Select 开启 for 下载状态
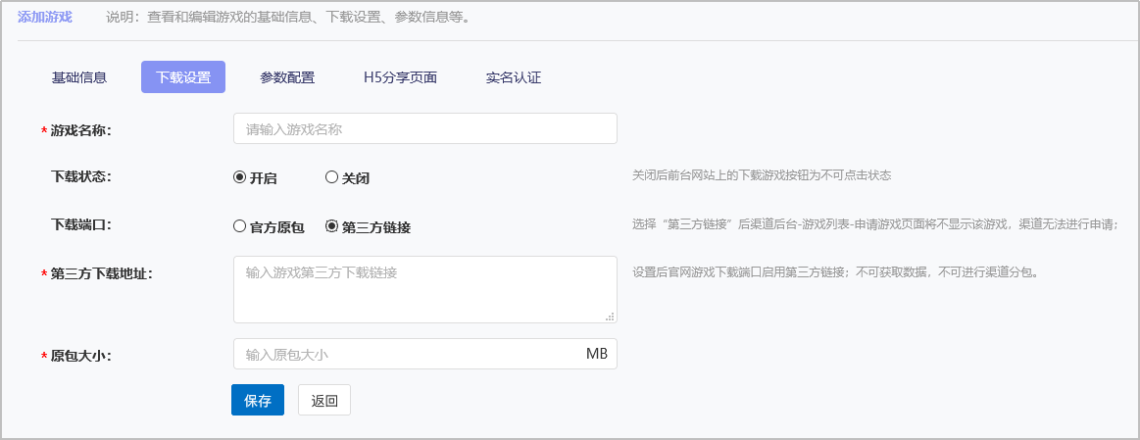Viewport: 1140px width, 440px height. click(239, 176)
